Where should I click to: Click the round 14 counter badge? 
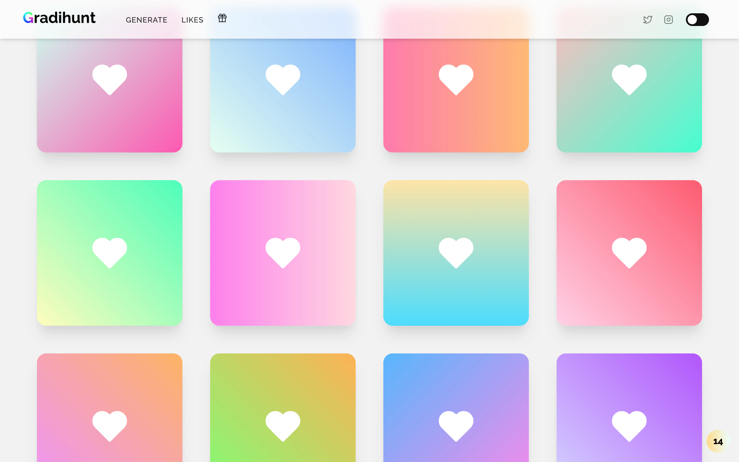pos(718,441)
